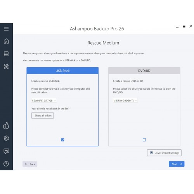The image size is (194, 194).
Task: Close the Ashampoo window
Action: click(191, 26)
